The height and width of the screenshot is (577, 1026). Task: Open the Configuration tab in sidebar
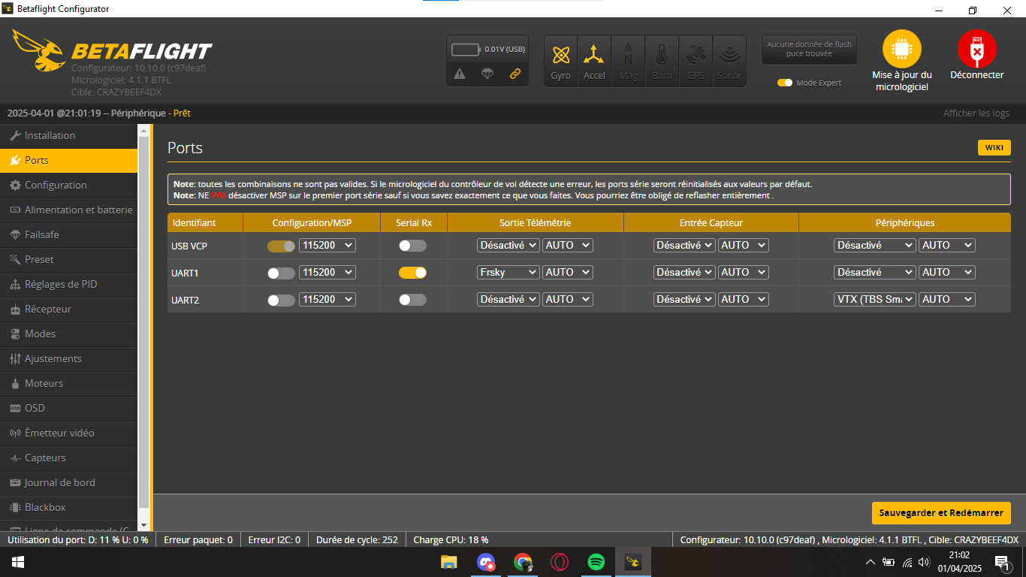56,185
